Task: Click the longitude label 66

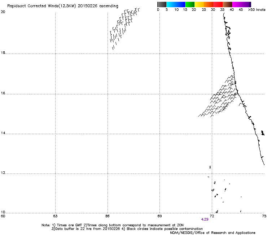Action: [108, 216]
